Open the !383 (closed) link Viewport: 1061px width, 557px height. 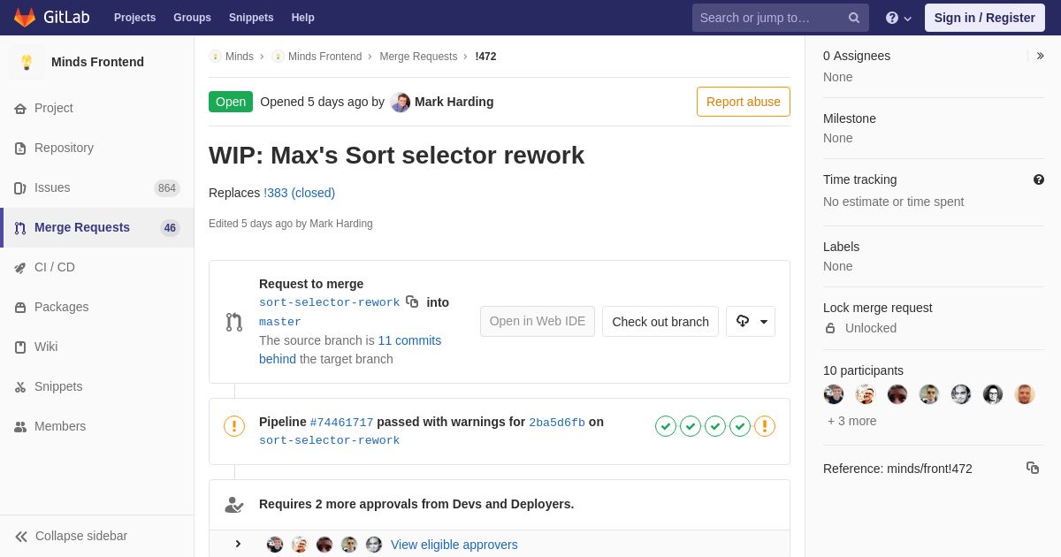click(299, 193)
